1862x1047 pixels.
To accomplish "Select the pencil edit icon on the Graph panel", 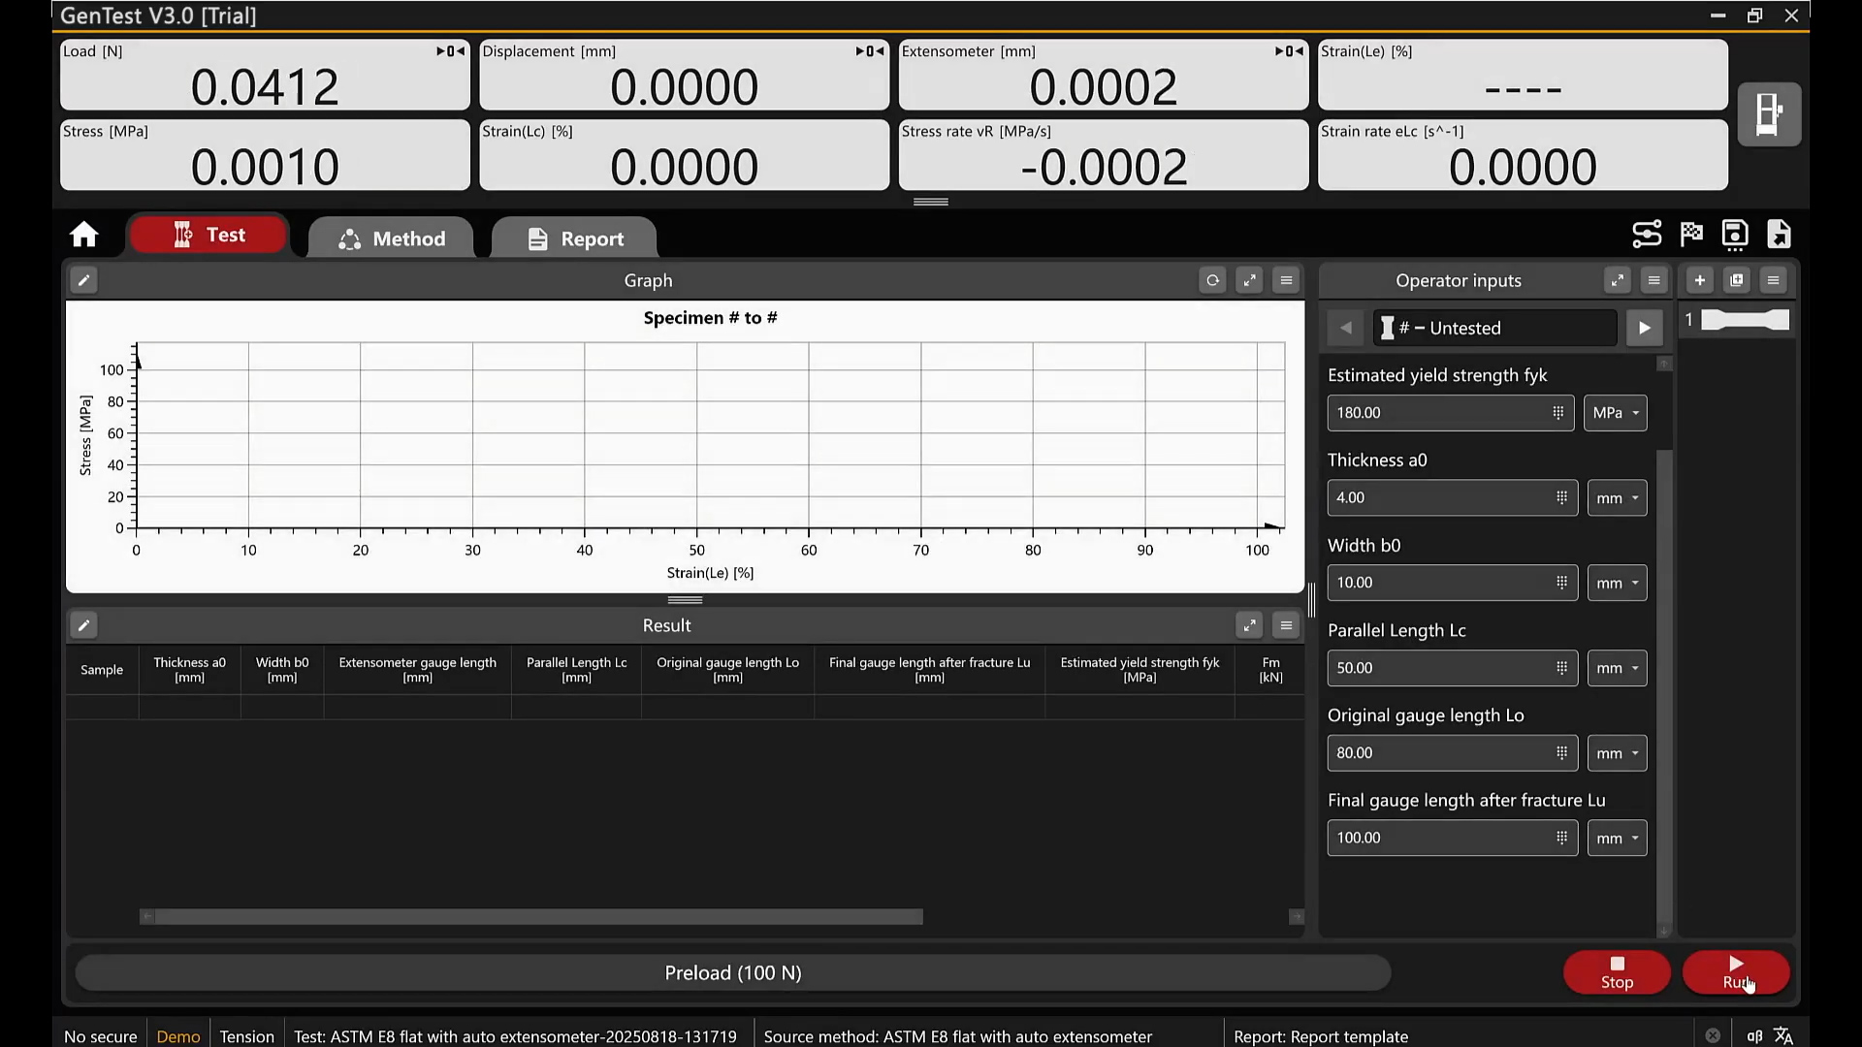I will 83,280.
